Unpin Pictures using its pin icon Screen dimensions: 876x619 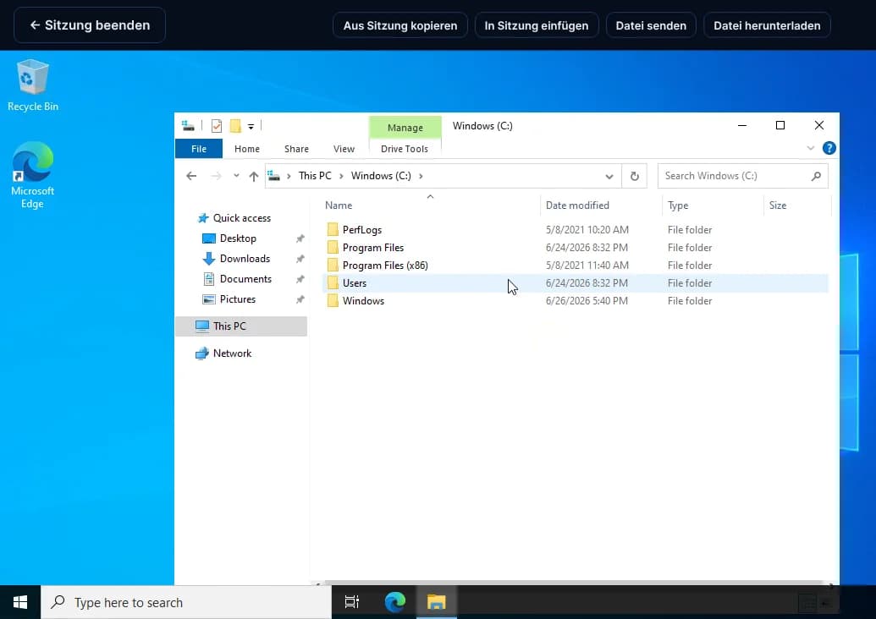click(x=300, y=299)
